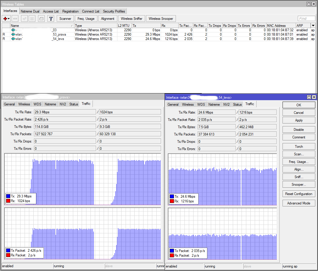Click the Snooper... side button
Screen dimensions: 318x271
299,185
